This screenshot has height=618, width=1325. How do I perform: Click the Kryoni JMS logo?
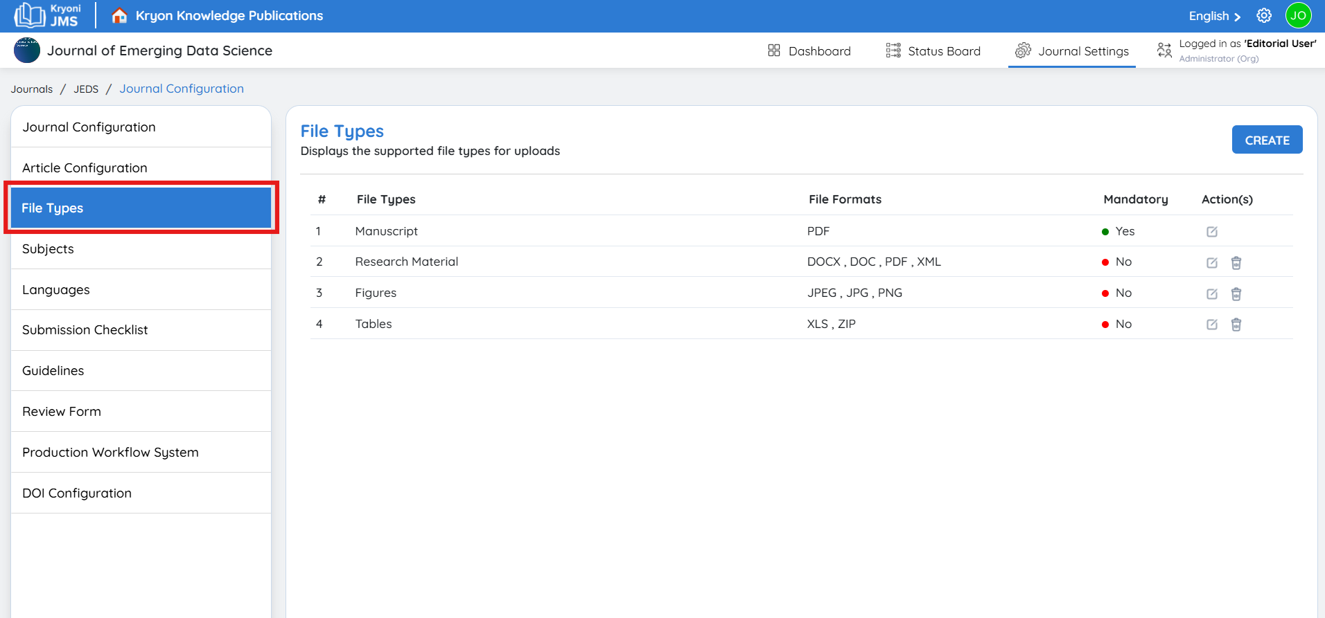[x=48, y=15]
